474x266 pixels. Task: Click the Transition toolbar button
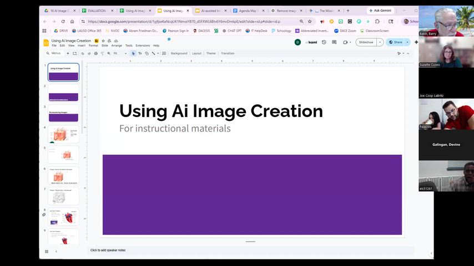(228, 53)
